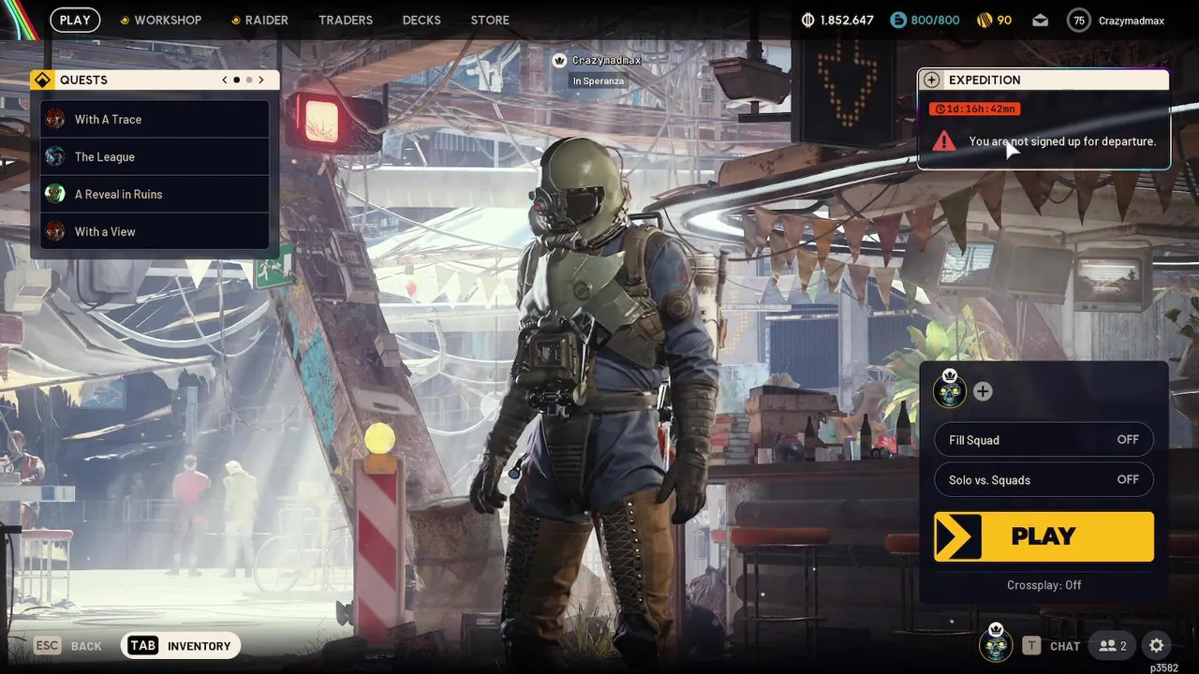Select the second quests page dot
Screen dimensions: 1199x674
tap(249, 80)
